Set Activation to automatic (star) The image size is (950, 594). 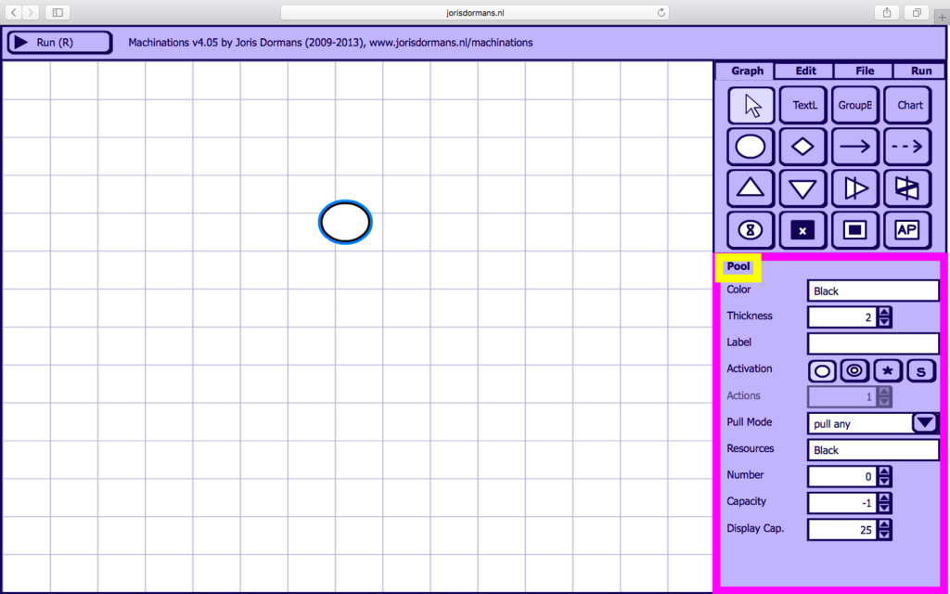[888, 371]
